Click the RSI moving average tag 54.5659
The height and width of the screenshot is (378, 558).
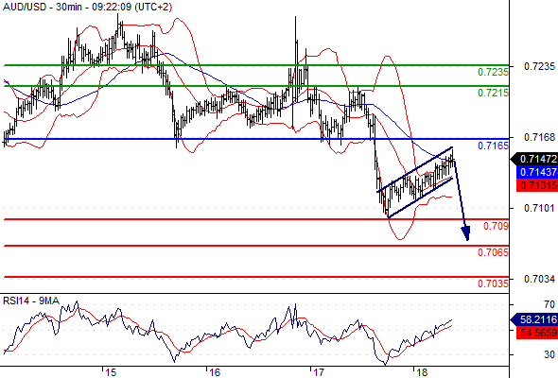(537, 333)
